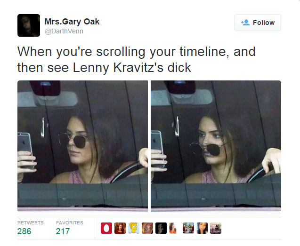Click the tweet text about scrolling timeline
300x246 pixels.
[136, 60]
